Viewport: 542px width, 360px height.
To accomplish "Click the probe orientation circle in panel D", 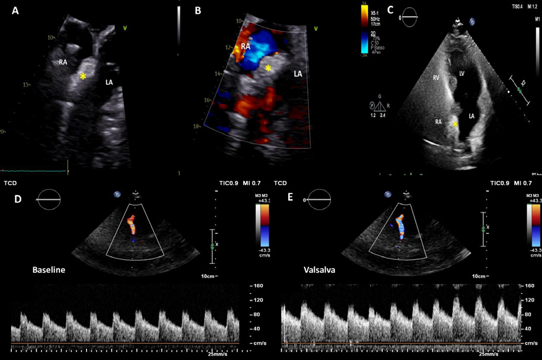I will 50,200.
